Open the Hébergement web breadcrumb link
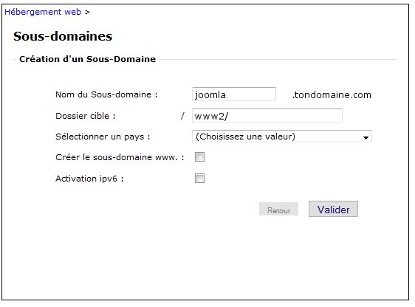 [x=43, y=12]
